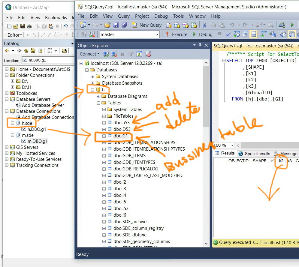The image size is (299, 267).
Task: Expand GIS Servers in the Catalog tree
Action: coord(7,147)
